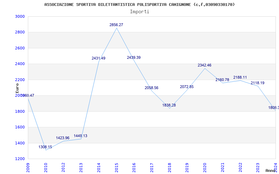This screenshot has height=174, width=279.
Task: Click the 2017 x-axis year label
Action: [x=152, y=168]
